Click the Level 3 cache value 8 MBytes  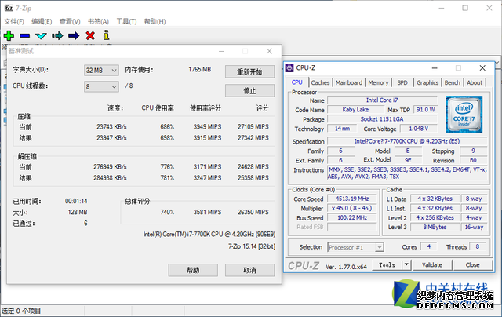(435, 227)
